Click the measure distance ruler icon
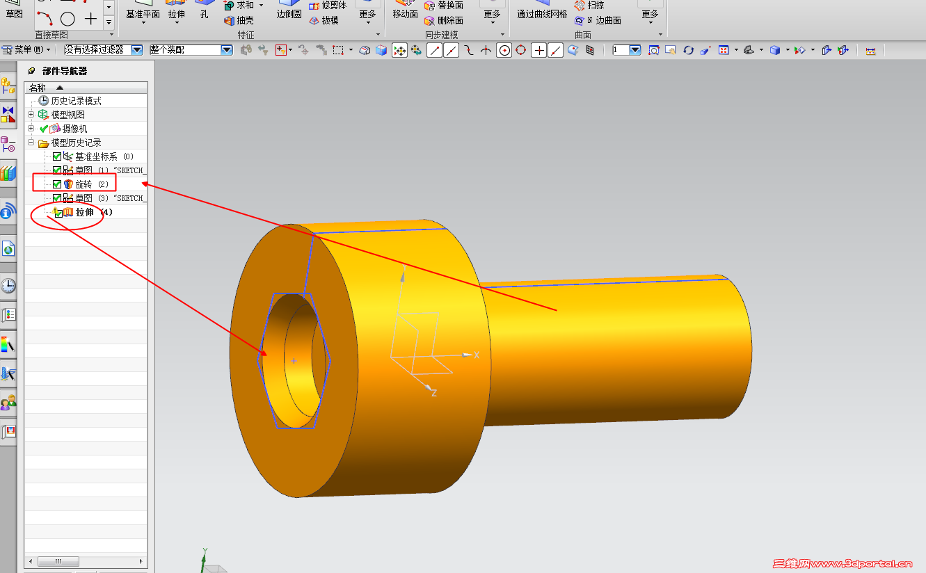The width and height of the screenshot is (926, 573). click(x=870, y=50)
